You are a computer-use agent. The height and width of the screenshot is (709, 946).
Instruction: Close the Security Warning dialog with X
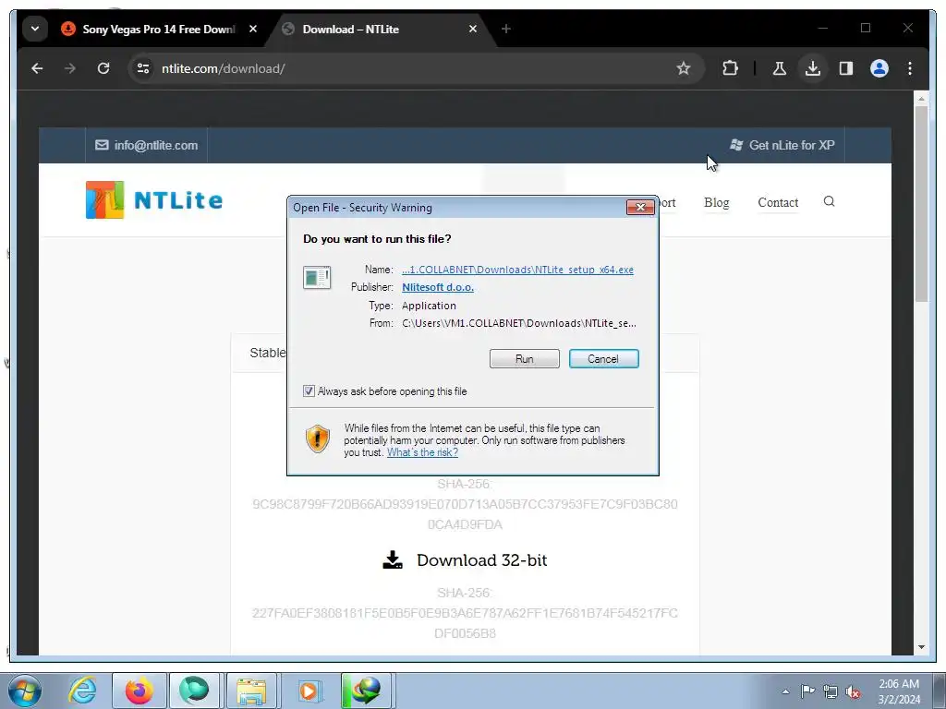(x=640, y=208)
